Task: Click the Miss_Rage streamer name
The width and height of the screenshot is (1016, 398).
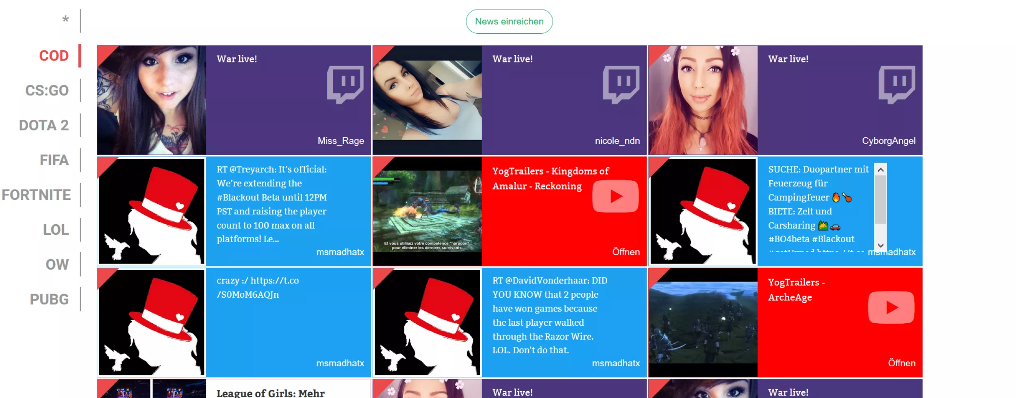Action: click(341, 141)
